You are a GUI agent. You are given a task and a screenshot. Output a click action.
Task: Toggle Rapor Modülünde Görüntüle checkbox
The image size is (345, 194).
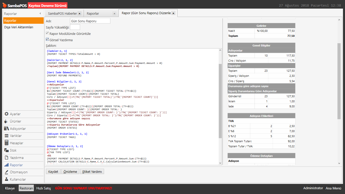[47, 33]
